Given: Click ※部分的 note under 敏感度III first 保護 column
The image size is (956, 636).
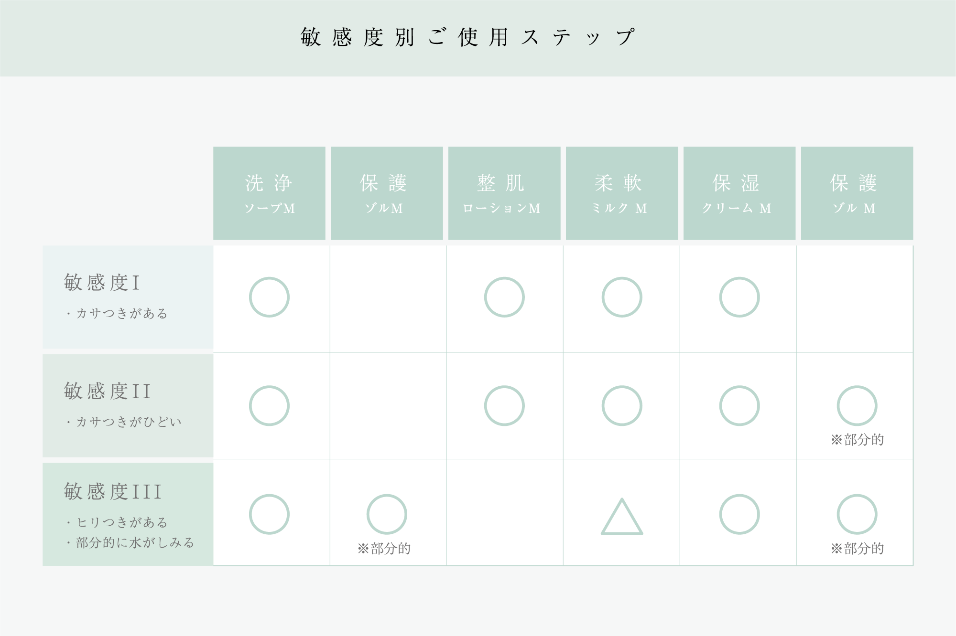Looking at the screenshot, I should coord(384,548).
